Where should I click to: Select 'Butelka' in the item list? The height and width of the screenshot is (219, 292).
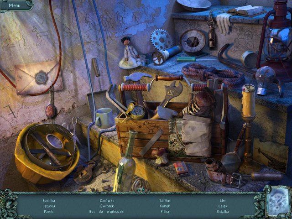coord(49,201)
